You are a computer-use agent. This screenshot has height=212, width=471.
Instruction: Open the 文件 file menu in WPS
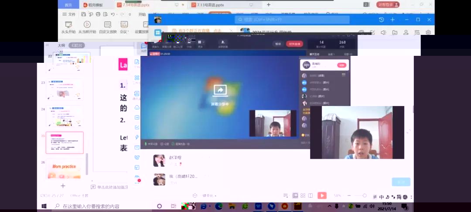69,14
